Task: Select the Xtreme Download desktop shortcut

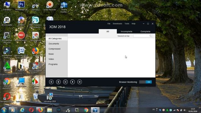Action: click(x=64, y=7)
